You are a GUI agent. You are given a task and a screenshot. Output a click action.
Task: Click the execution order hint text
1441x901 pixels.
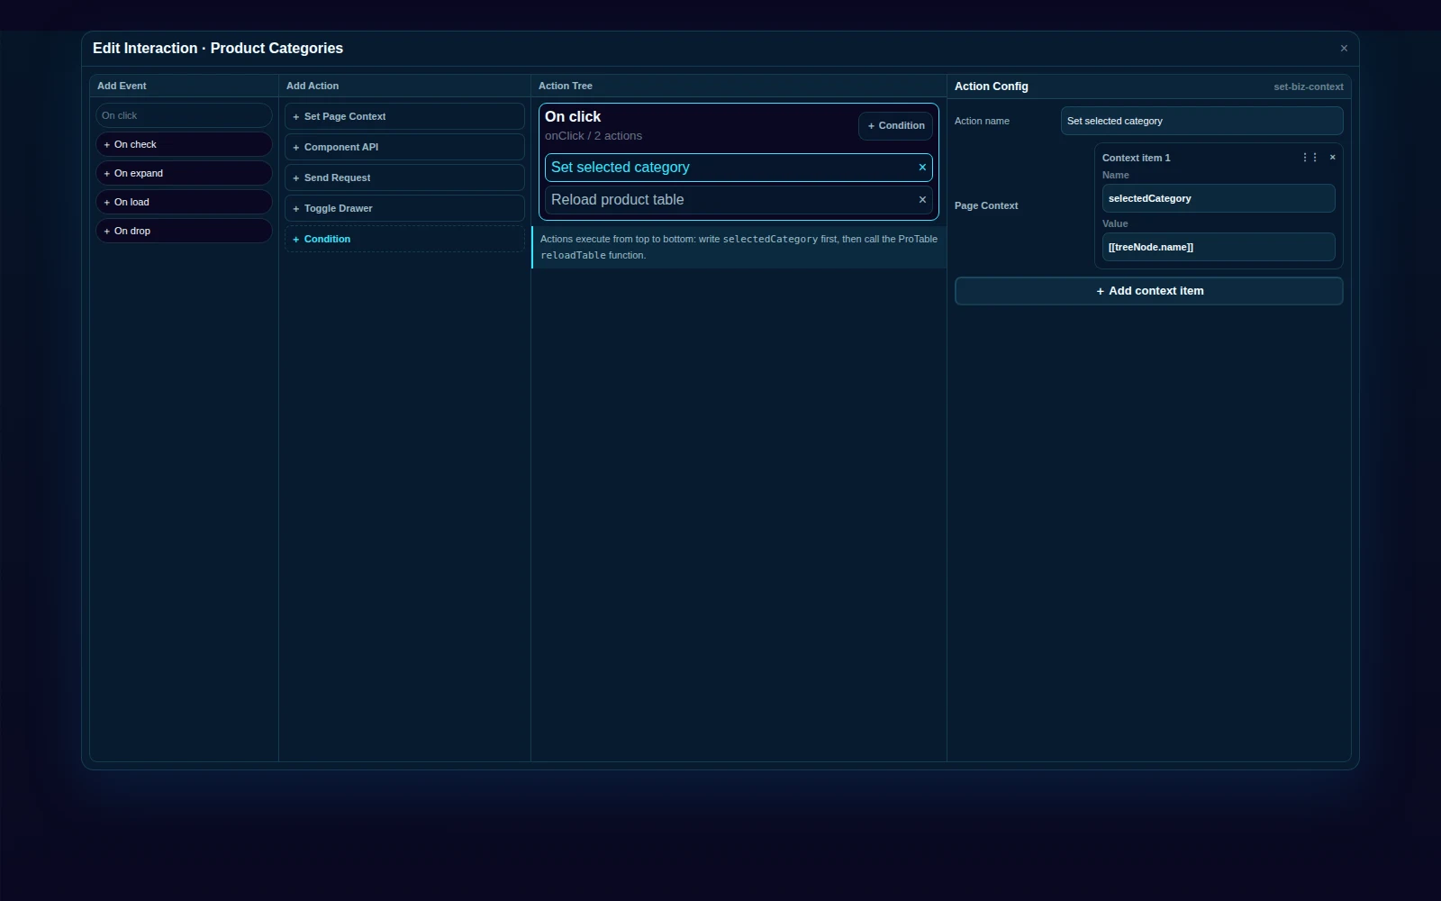[x=739, y=247]
